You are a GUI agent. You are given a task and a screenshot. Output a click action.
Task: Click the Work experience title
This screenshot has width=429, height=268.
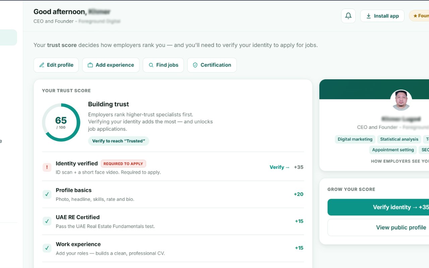[x=78, y=244]
